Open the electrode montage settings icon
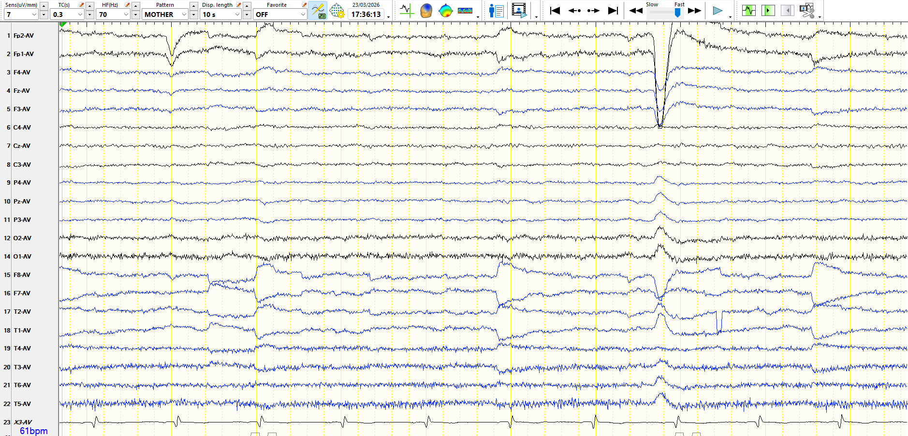Screen dimensions: 908x436 pos(337,11)
